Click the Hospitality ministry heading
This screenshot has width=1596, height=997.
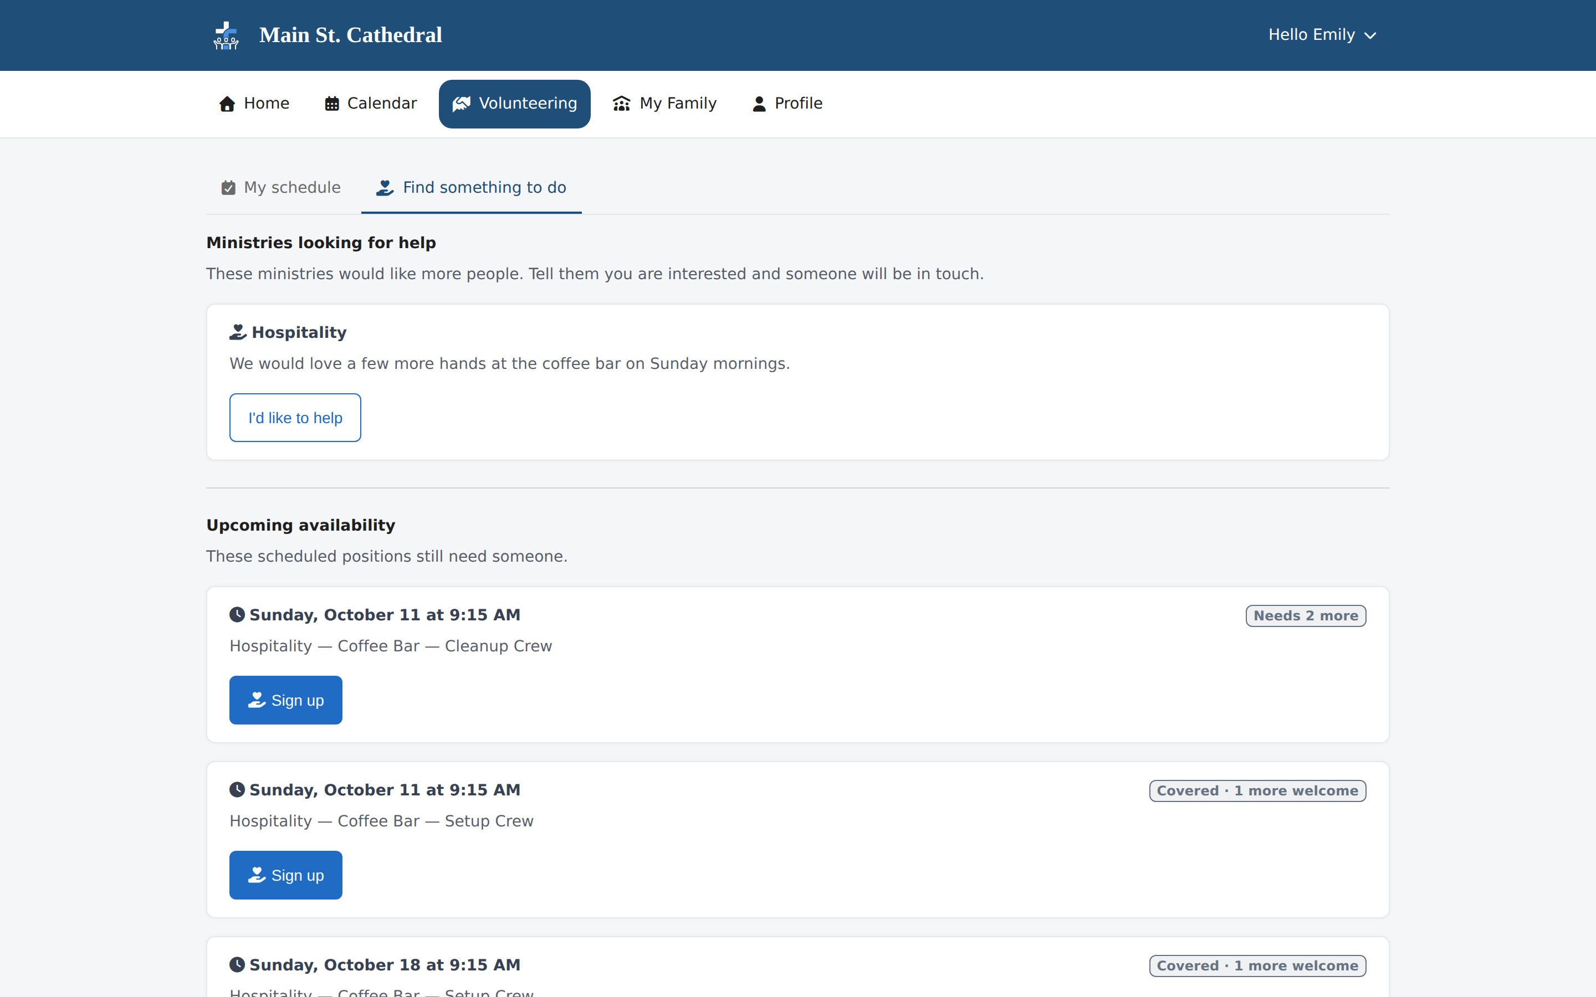299,332
